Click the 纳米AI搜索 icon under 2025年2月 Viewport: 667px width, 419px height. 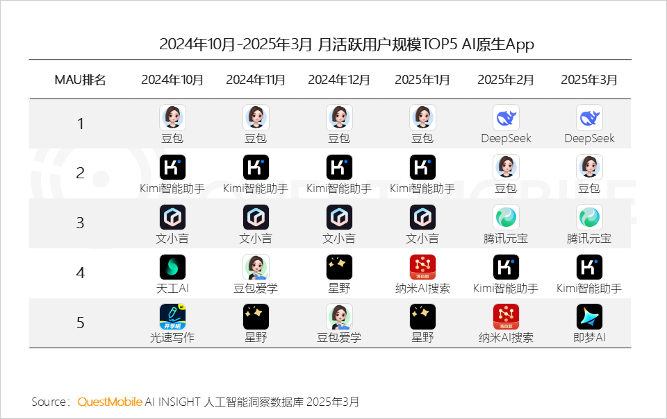(x=506, y=316)
